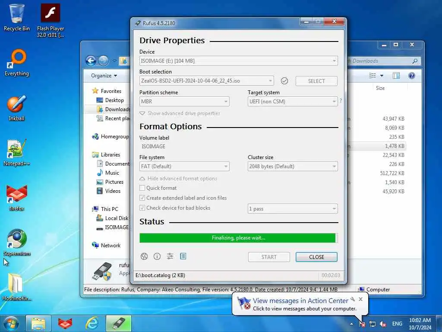Click the Volume label ISOIMAGE field

(x=238, y=147)
